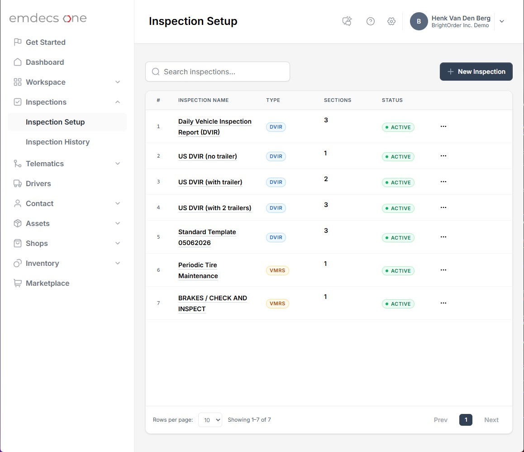The width and height of the screenshot is (524, 452).
Task: Open US DVIR (with trailer) link
Action: [210, 182]
